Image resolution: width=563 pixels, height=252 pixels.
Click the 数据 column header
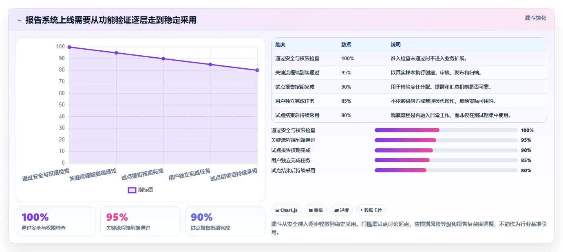(x=346, y=44)
